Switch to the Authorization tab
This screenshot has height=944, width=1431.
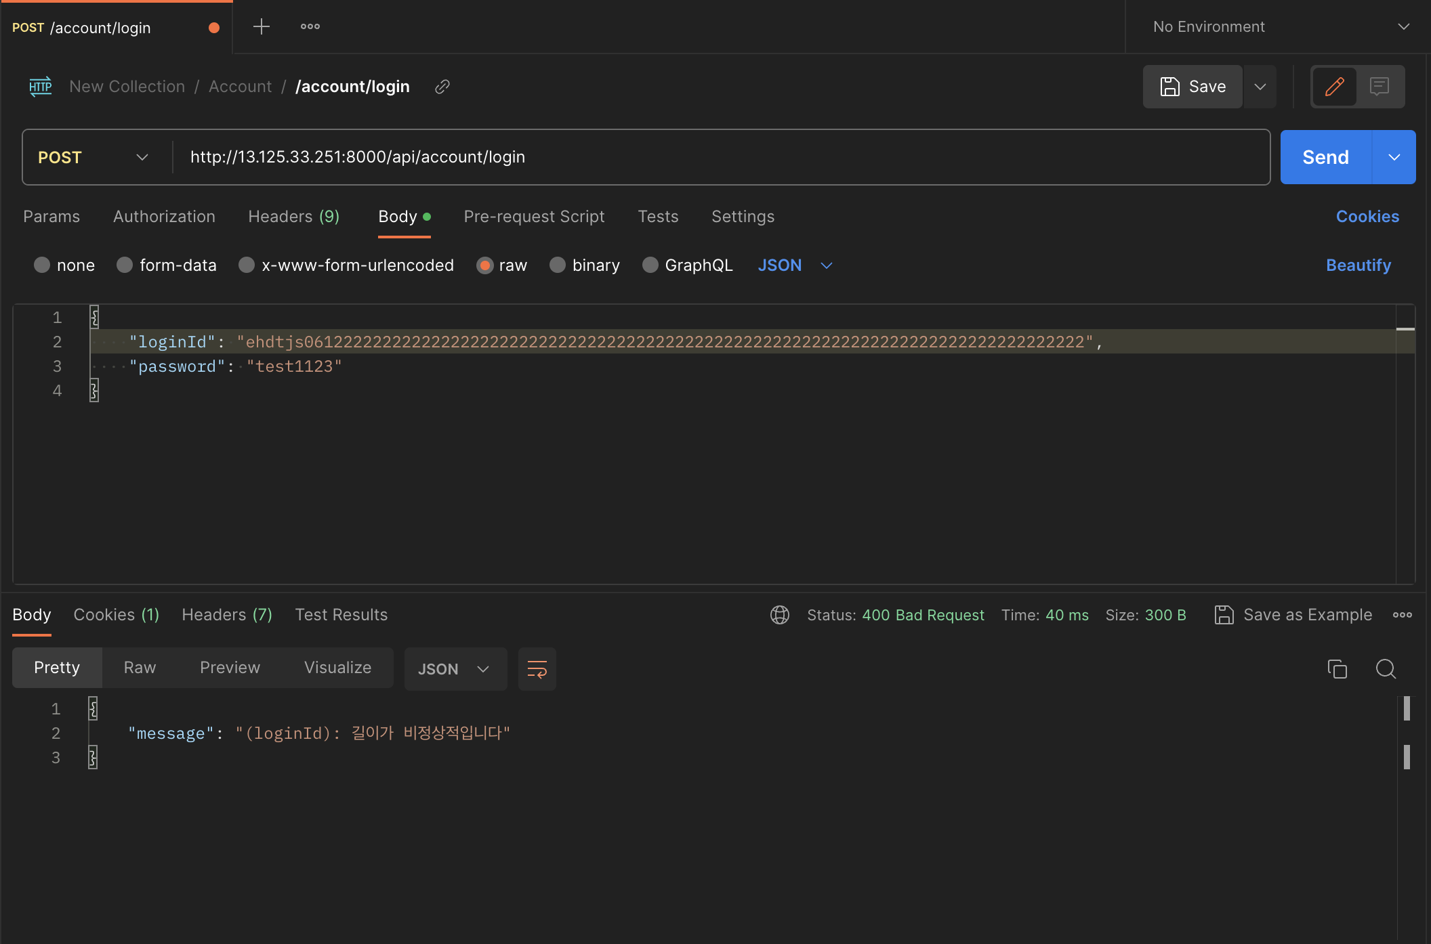point(164,217)
